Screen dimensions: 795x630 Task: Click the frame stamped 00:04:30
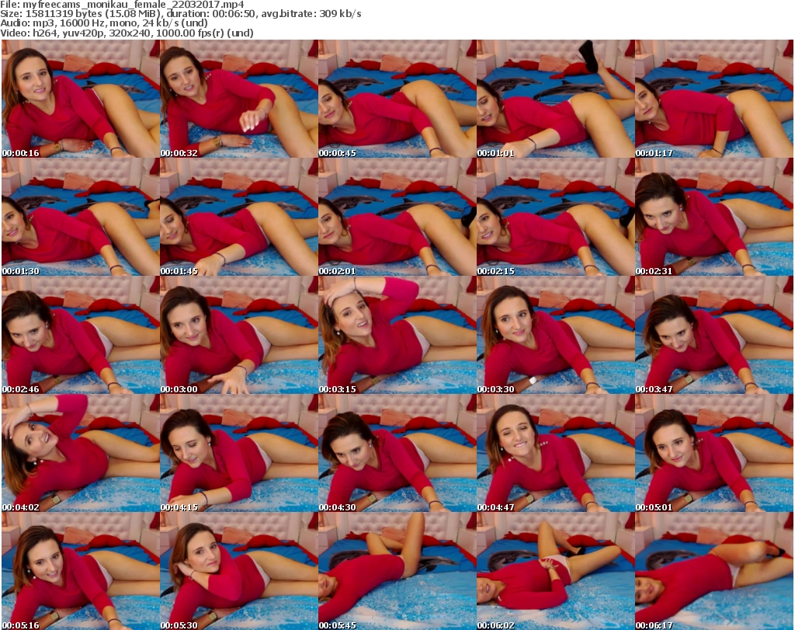pos(397,454)
